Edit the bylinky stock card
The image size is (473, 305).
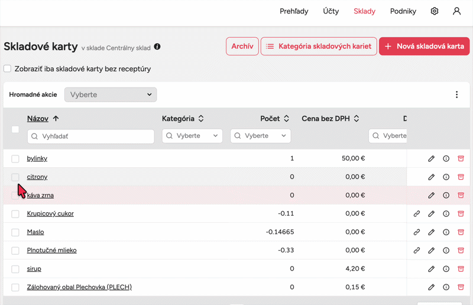pos(432,158)
